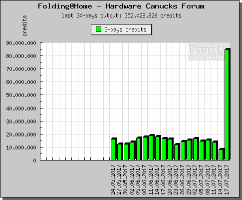The image size is (242, 200).
Task: Click the 20.06.2017 date label
Action: click(x=170, y=180)
